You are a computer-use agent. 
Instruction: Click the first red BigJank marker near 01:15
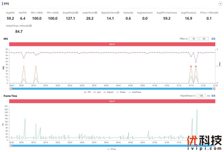pos(191,66)
